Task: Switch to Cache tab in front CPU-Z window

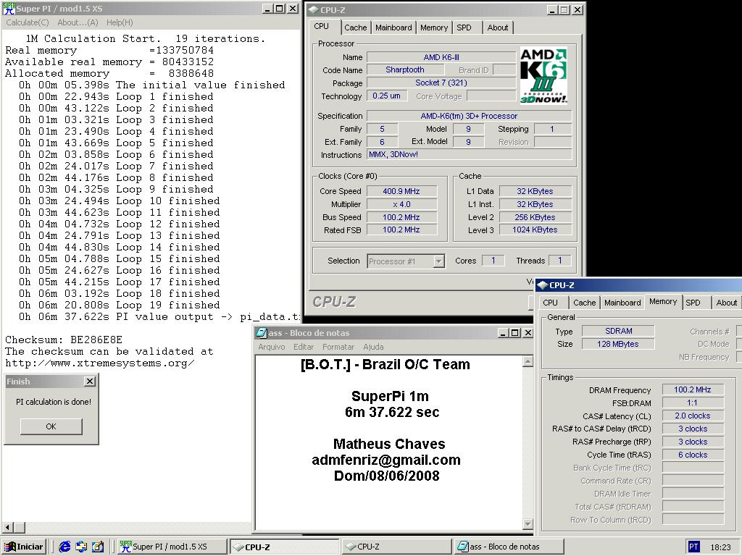Action: point(355,28)
